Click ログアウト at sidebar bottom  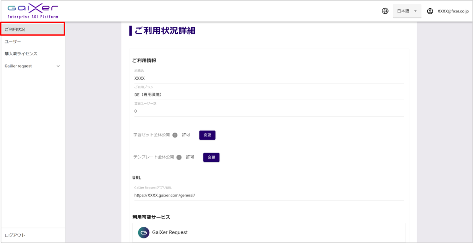point(15,235)
